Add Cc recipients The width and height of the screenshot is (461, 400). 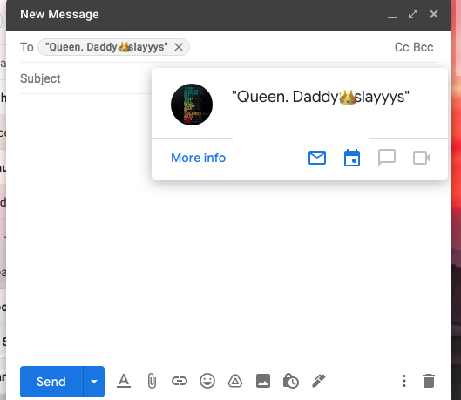point(402,47)
